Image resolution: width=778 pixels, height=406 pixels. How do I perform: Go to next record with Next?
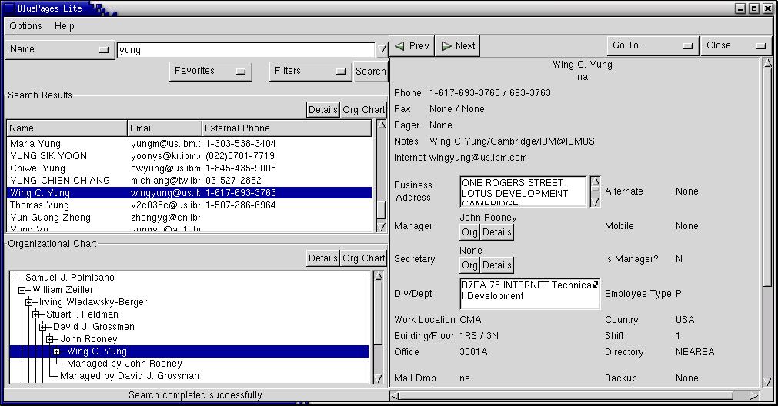coord(458,46)
